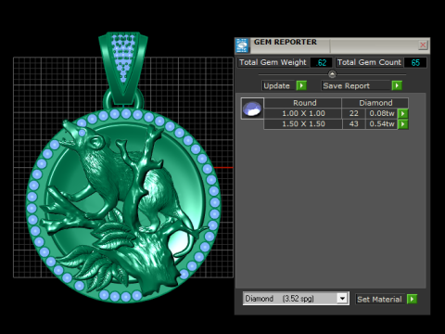Select the 1.50 X 1.50 size cell
Viewport: 445px width, 334px height.
tap(303, 124)
